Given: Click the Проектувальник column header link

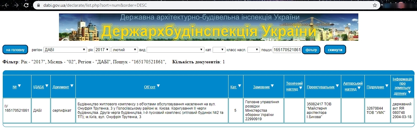Looking at the screenshot, I should coord(320,87).
